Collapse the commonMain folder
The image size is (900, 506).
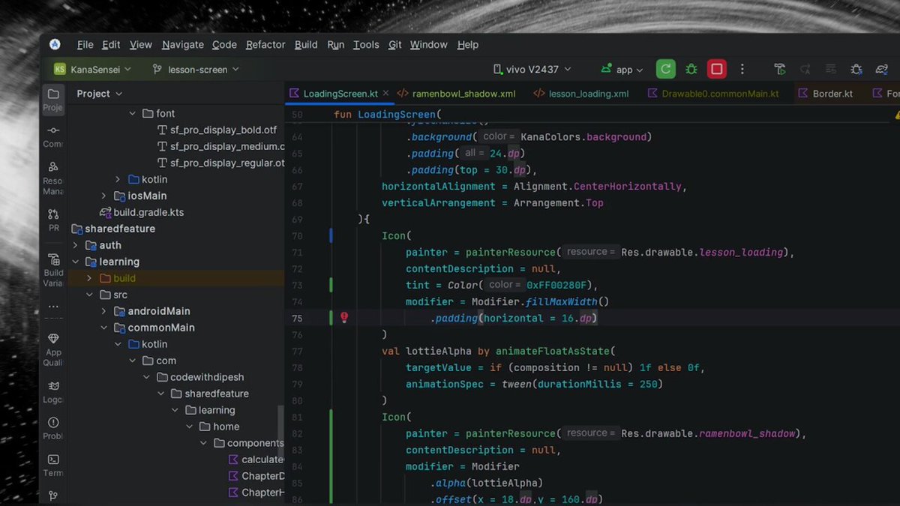tap(104, 328)
